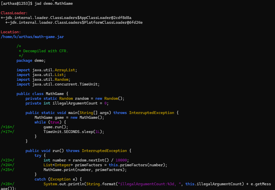Click the /*16*/ line number marker
Viewport: 275px width, 190px height.
tap(8, 127)
